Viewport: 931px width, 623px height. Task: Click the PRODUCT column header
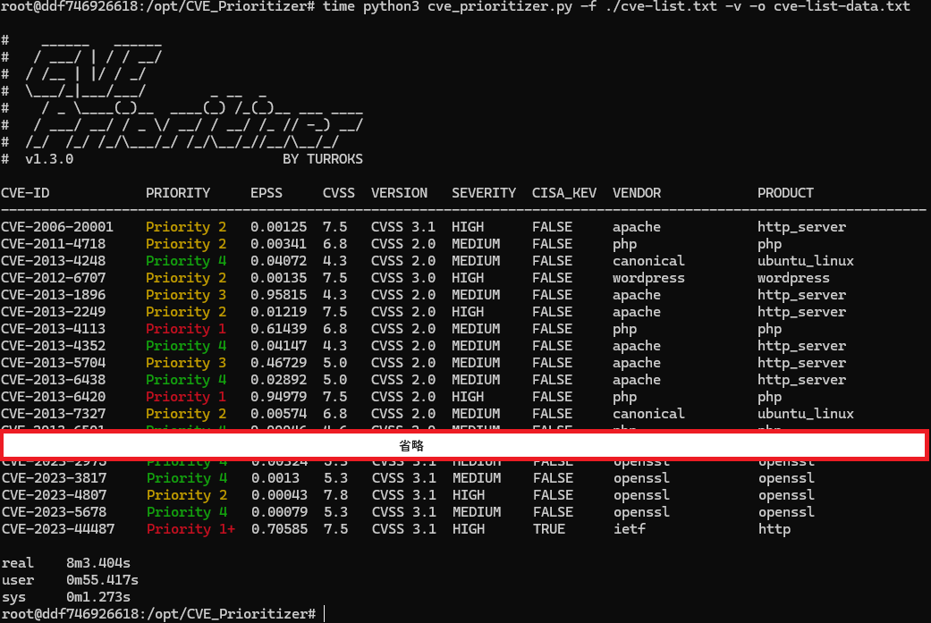tap(785, 193)
